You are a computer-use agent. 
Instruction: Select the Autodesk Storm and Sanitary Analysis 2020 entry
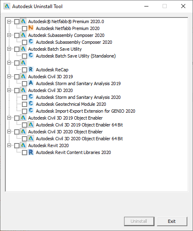pos(78,97)
